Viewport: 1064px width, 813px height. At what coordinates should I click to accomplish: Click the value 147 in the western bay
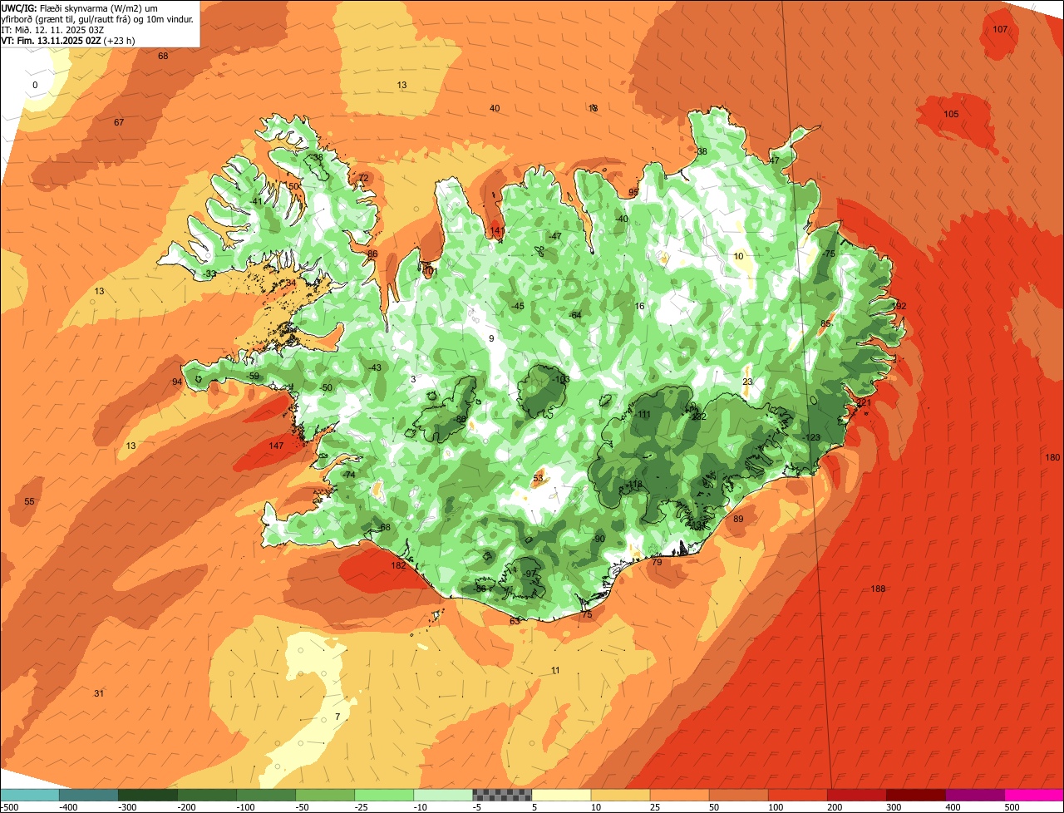pos(276,446)
